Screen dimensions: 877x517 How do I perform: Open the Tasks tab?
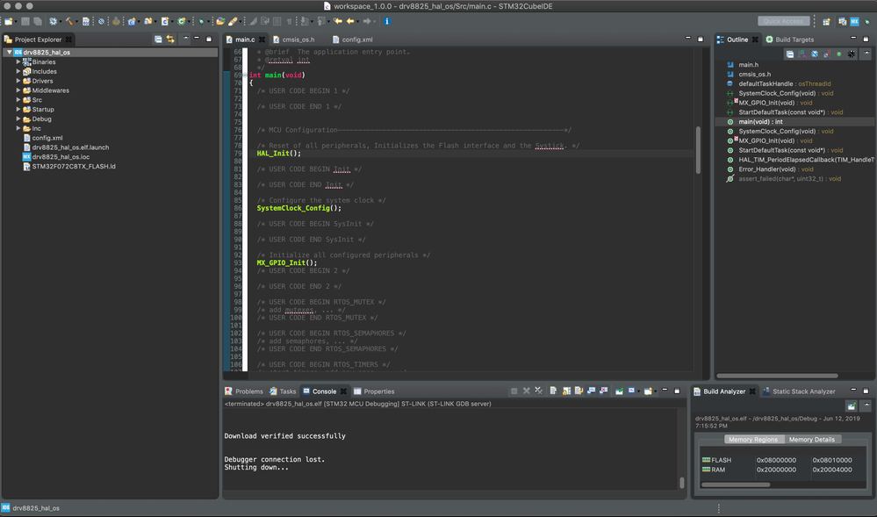[283, 391]
